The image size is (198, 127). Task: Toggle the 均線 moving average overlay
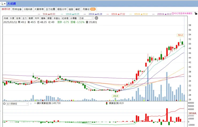click(x=6, y=18)
